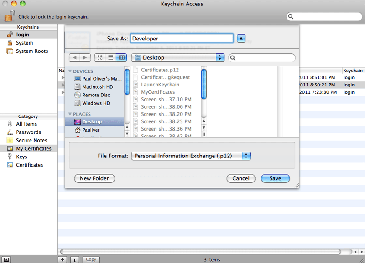365x263 pixels.
Task: Select the System keychain lock icon
Action: [x=10, y=43]
